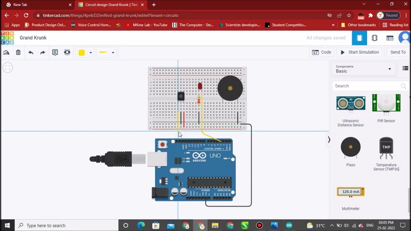Select the piezo buzzer on breadboard
The image size is (411, 231).
tap(230, 88)
